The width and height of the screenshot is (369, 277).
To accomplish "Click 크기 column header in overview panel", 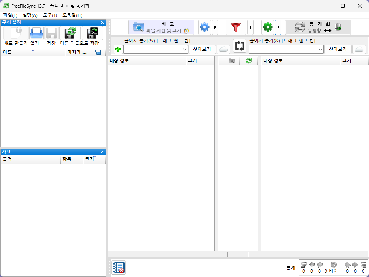I will pos(94,159).
